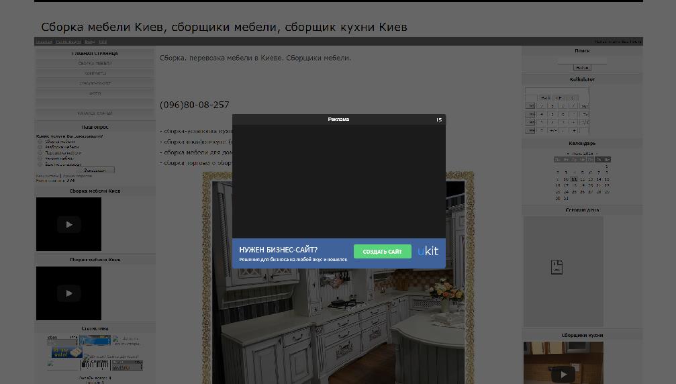The width and height of the screenshot is (676, 384).
Task: Select day 31 in the calendar
Action: click(x=566, y=198)
